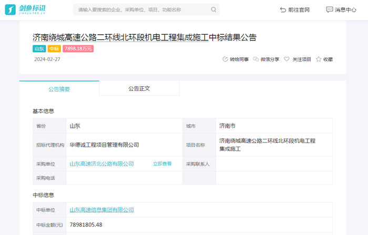
Task: Click the 基本信息 section heading
Action: pyautogui.click(x=44, y=111)
